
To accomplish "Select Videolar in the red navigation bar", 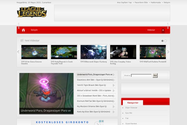I will (151, 30).
